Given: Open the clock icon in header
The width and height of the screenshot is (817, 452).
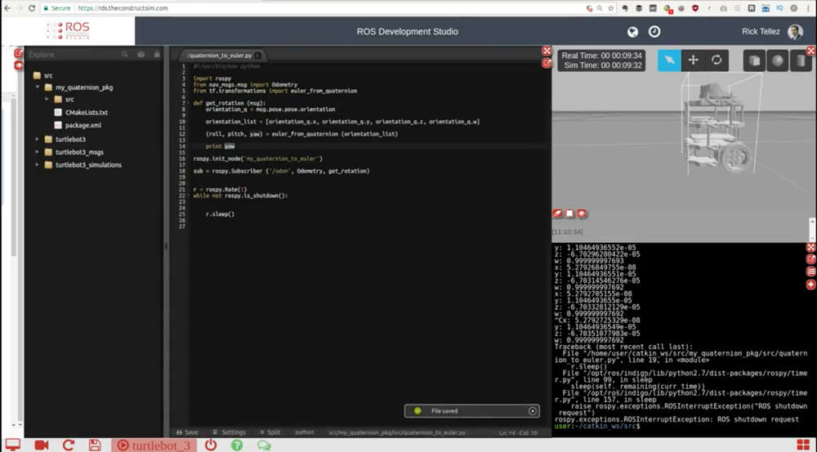Looking at the screenshot, I should [654, 32].
